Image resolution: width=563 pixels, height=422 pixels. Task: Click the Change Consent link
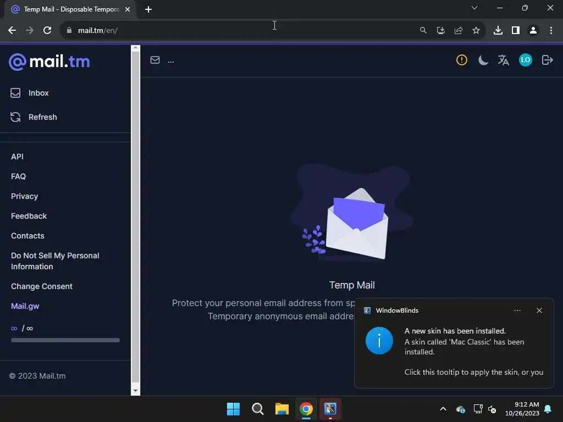(x=42, y=286)
